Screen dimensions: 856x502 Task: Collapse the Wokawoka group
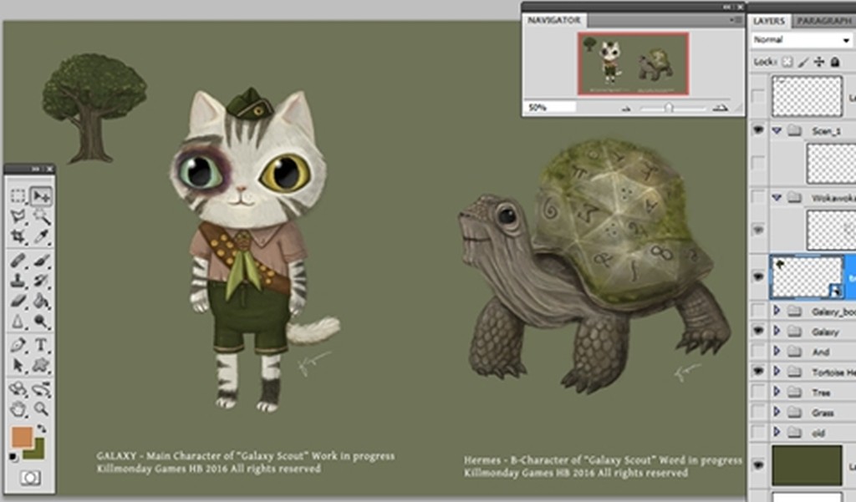point(777,197)
